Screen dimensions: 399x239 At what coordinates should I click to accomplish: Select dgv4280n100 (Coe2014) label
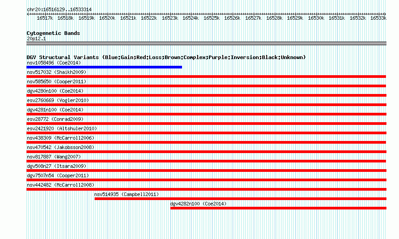tap(55, 91)
